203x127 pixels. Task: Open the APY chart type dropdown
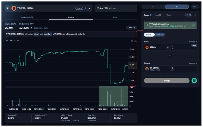[132, 27]
